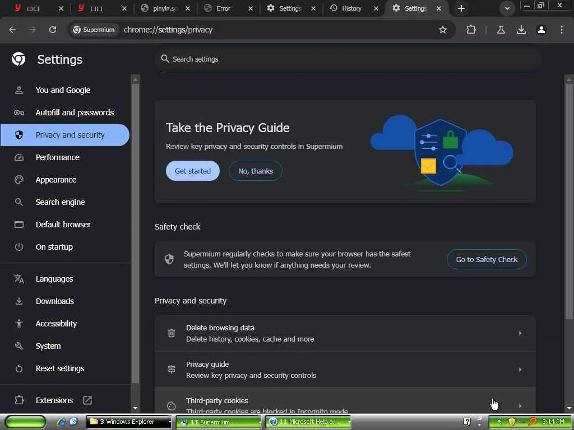Open Autofill and passwords section
Image resolution: width=574 pixels, height=430 pixels.
click(65, 112)
